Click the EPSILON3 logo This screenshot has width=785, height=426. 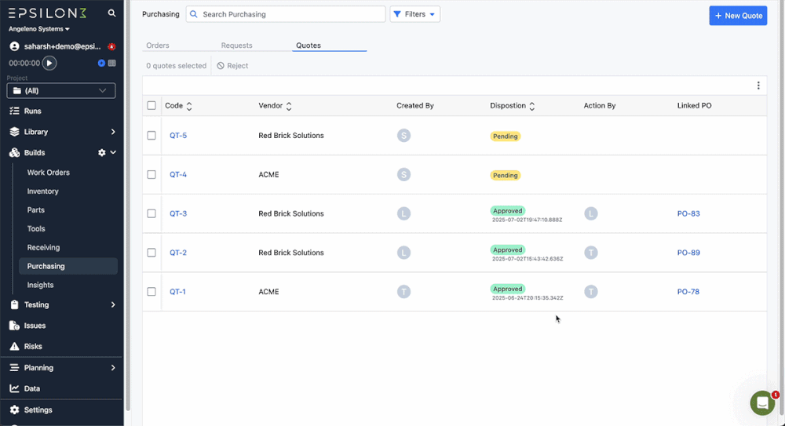click(x=48, y=13)
